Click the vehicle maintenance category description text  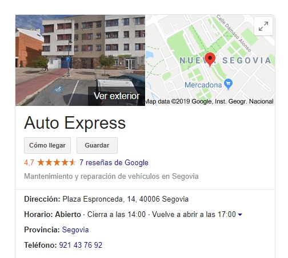tap(111, 177)
